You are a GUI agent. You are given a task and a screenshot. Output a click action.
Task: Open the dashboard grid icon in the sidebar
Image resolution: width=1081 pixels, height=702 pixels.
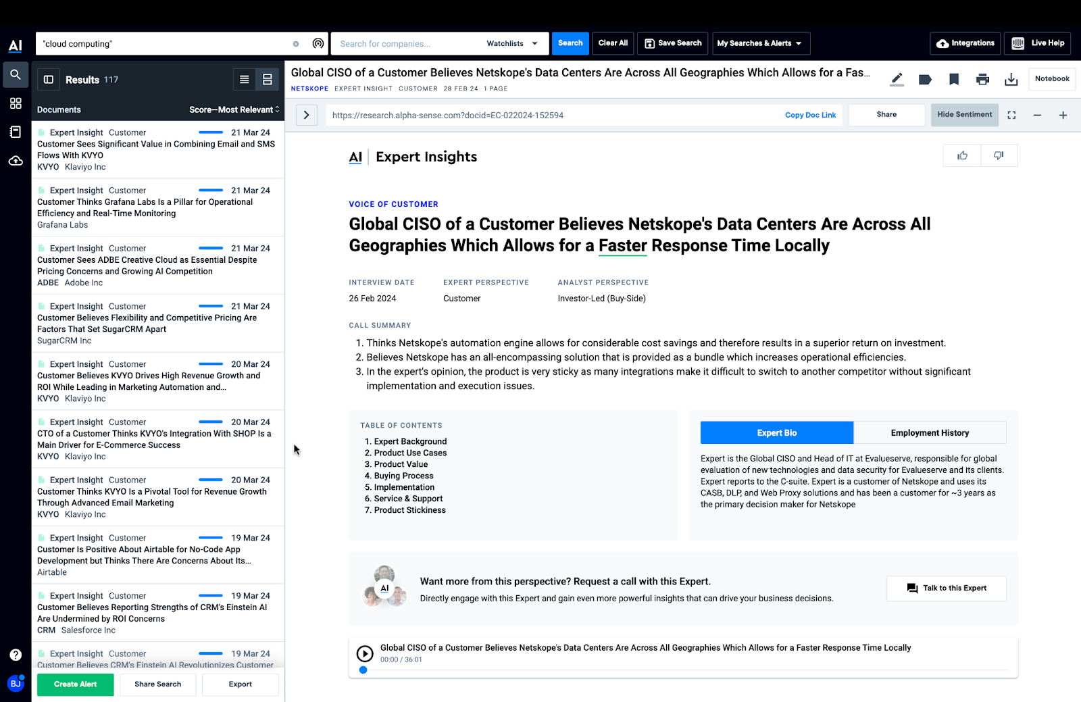16,103
